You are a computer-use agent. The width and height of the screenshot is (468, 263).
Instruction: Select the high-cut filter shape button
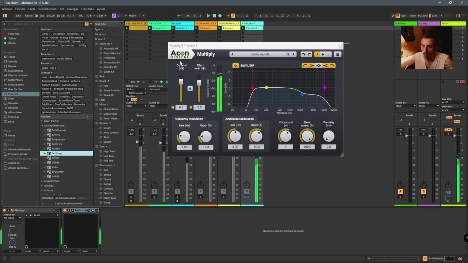coord(332,66)
